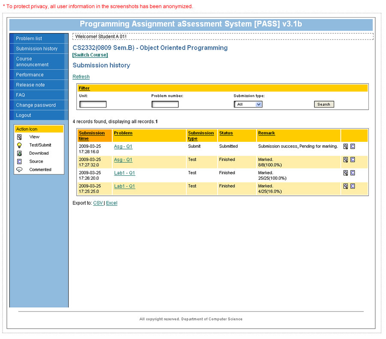Click View icon for 17:26:20 Lab1 row
This screenshot has height=339, width=386.
pyautogui.click(x=345, y=173)
